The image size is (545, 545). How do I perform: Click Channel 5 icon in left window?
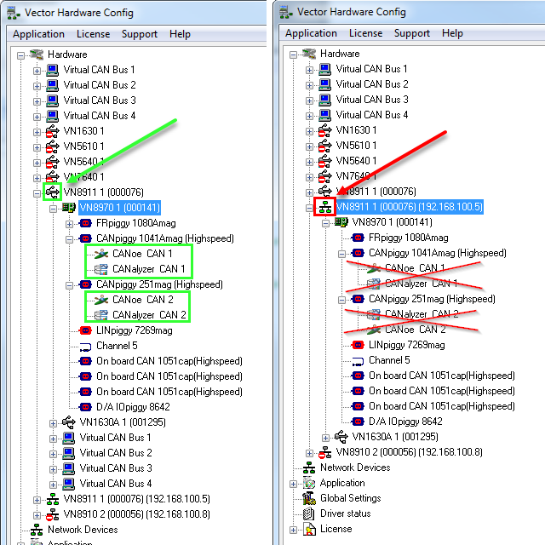[x=85, y=346]
